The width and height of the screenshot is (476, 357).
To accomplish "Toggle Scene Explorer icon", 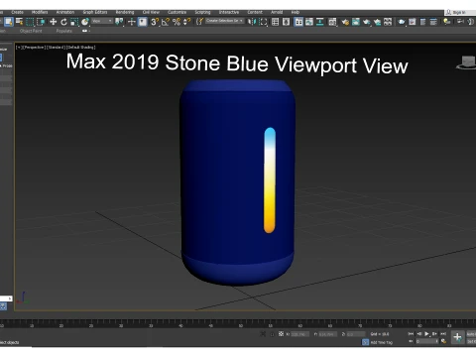I will click(x=275, y=22).
